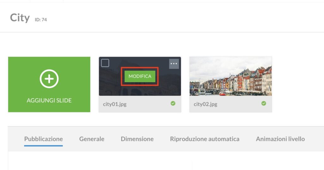Click the City slider title
The height and width of the screenshot is (170, 324).
20,18
